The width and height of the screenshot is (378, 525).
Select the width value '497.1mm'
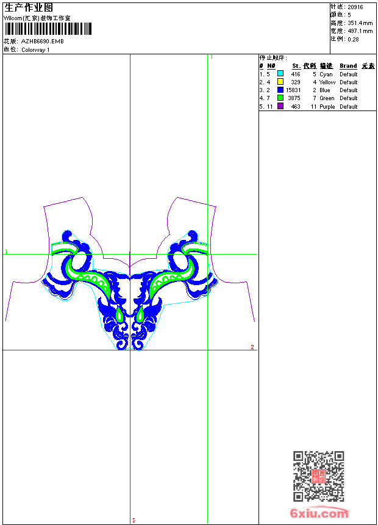click(x=360, y=31)
